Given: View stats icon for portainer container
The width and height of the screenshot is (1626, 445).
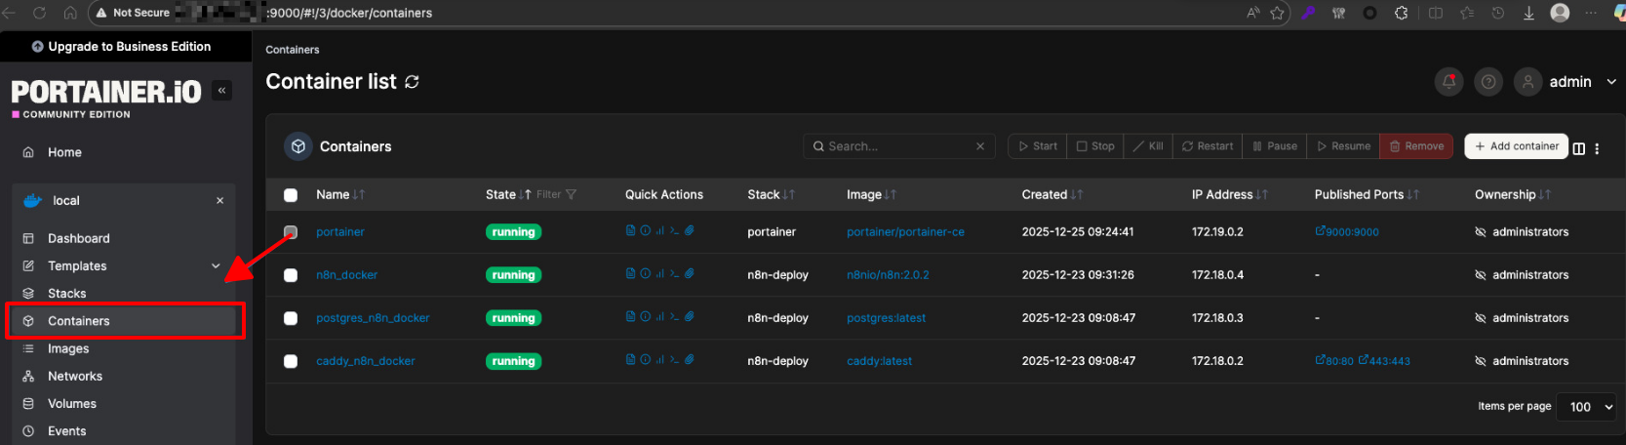Looking at the screenshot, I should pyautogui.click(x=659, y=231).
